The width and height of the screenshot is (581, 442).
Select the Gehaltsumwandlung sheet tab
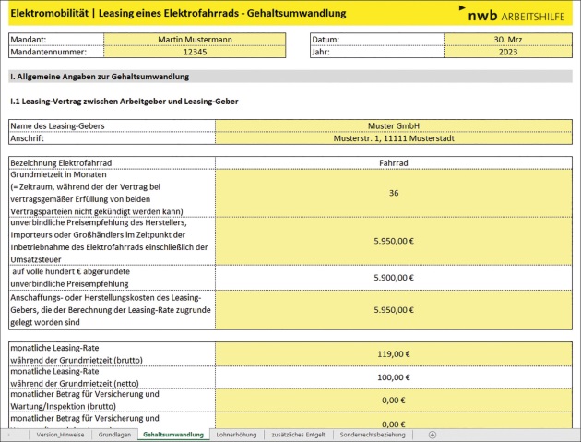point(173,434)
